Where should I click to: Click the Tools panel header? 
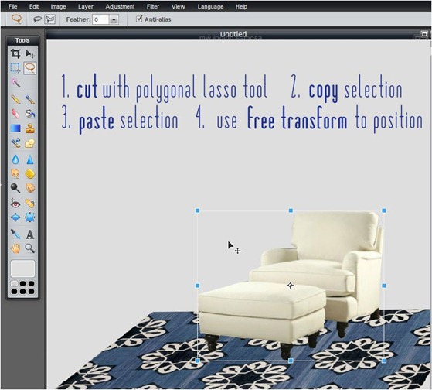point(22,40)
